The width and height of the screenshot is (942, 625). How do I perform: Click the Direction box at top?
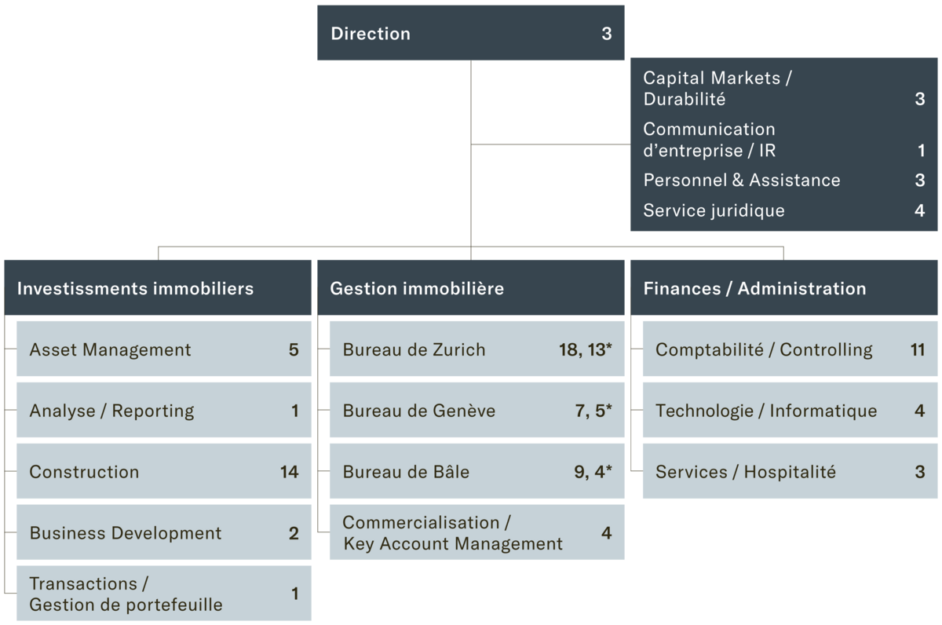coord(470,34)
